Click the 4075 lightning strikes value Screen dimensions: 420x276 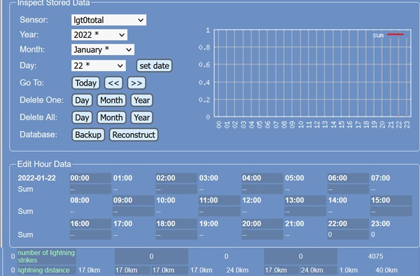tap(375, 256)
